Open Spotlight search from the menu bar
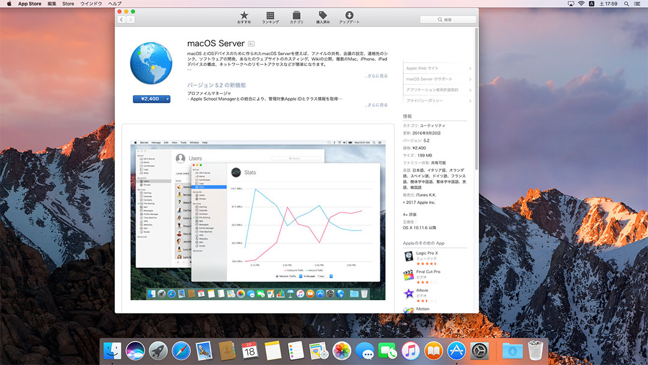The height and width of the screenshot is (365, 648). 626,4
